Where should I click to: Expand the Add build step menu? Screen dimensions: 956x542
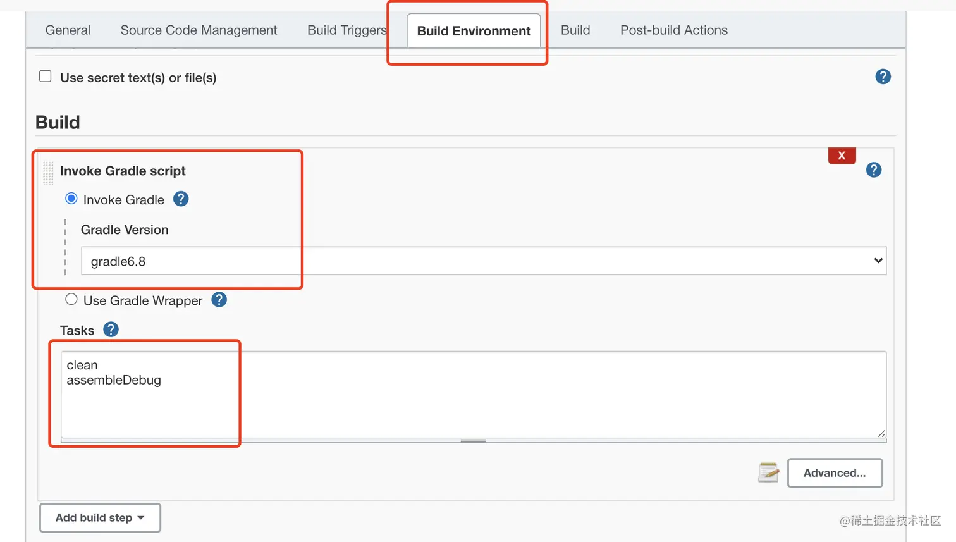pyautogui.click(x=100, y=517)
